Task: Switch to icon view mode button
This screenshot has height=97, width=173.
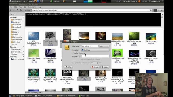Action: 155,10
